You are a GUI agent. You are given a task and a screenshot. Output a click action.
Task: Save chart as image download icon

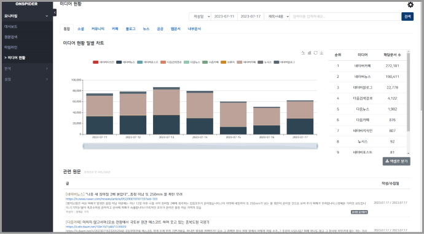click(321, 53)
